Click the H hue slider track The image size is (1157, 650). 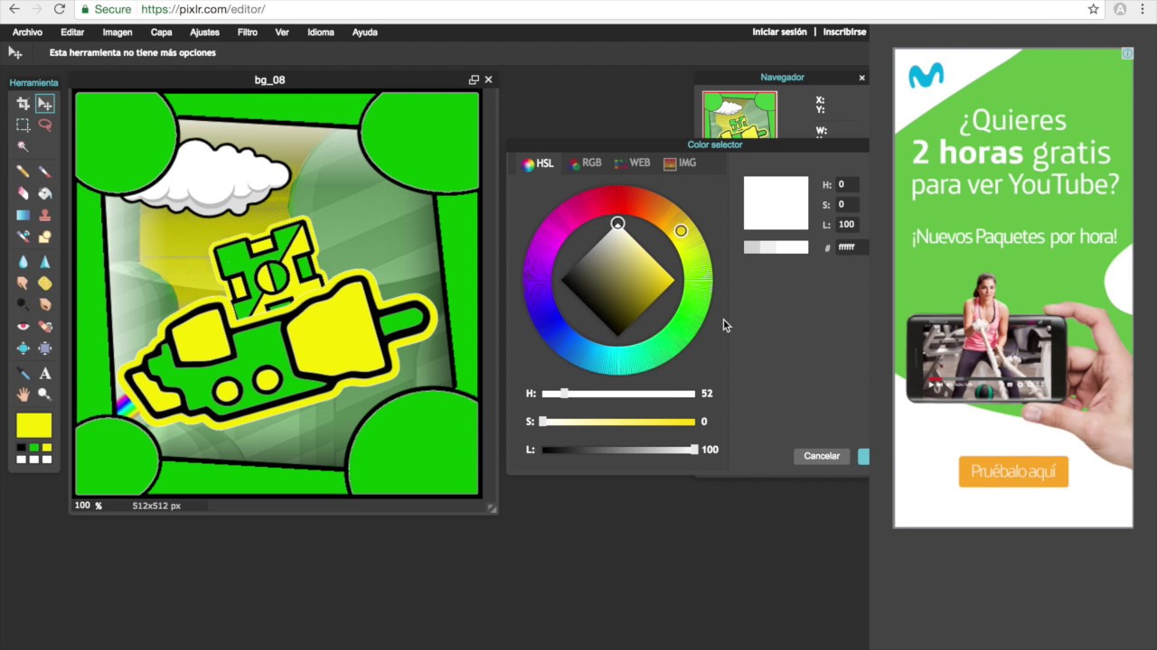pyautogui.click(x=618, y=394)
